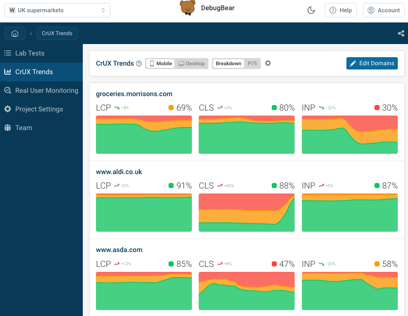Screen dimensions: 408x316
Task: Click the CrUX Trends help question icon
Action: coord(139,64)
